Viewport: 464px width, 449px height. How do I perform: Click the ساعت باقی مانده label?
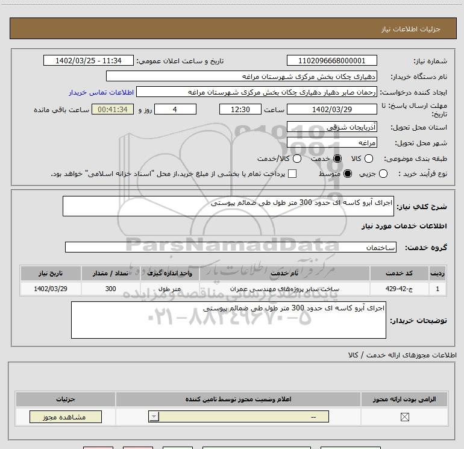click(x=61, y=110)
